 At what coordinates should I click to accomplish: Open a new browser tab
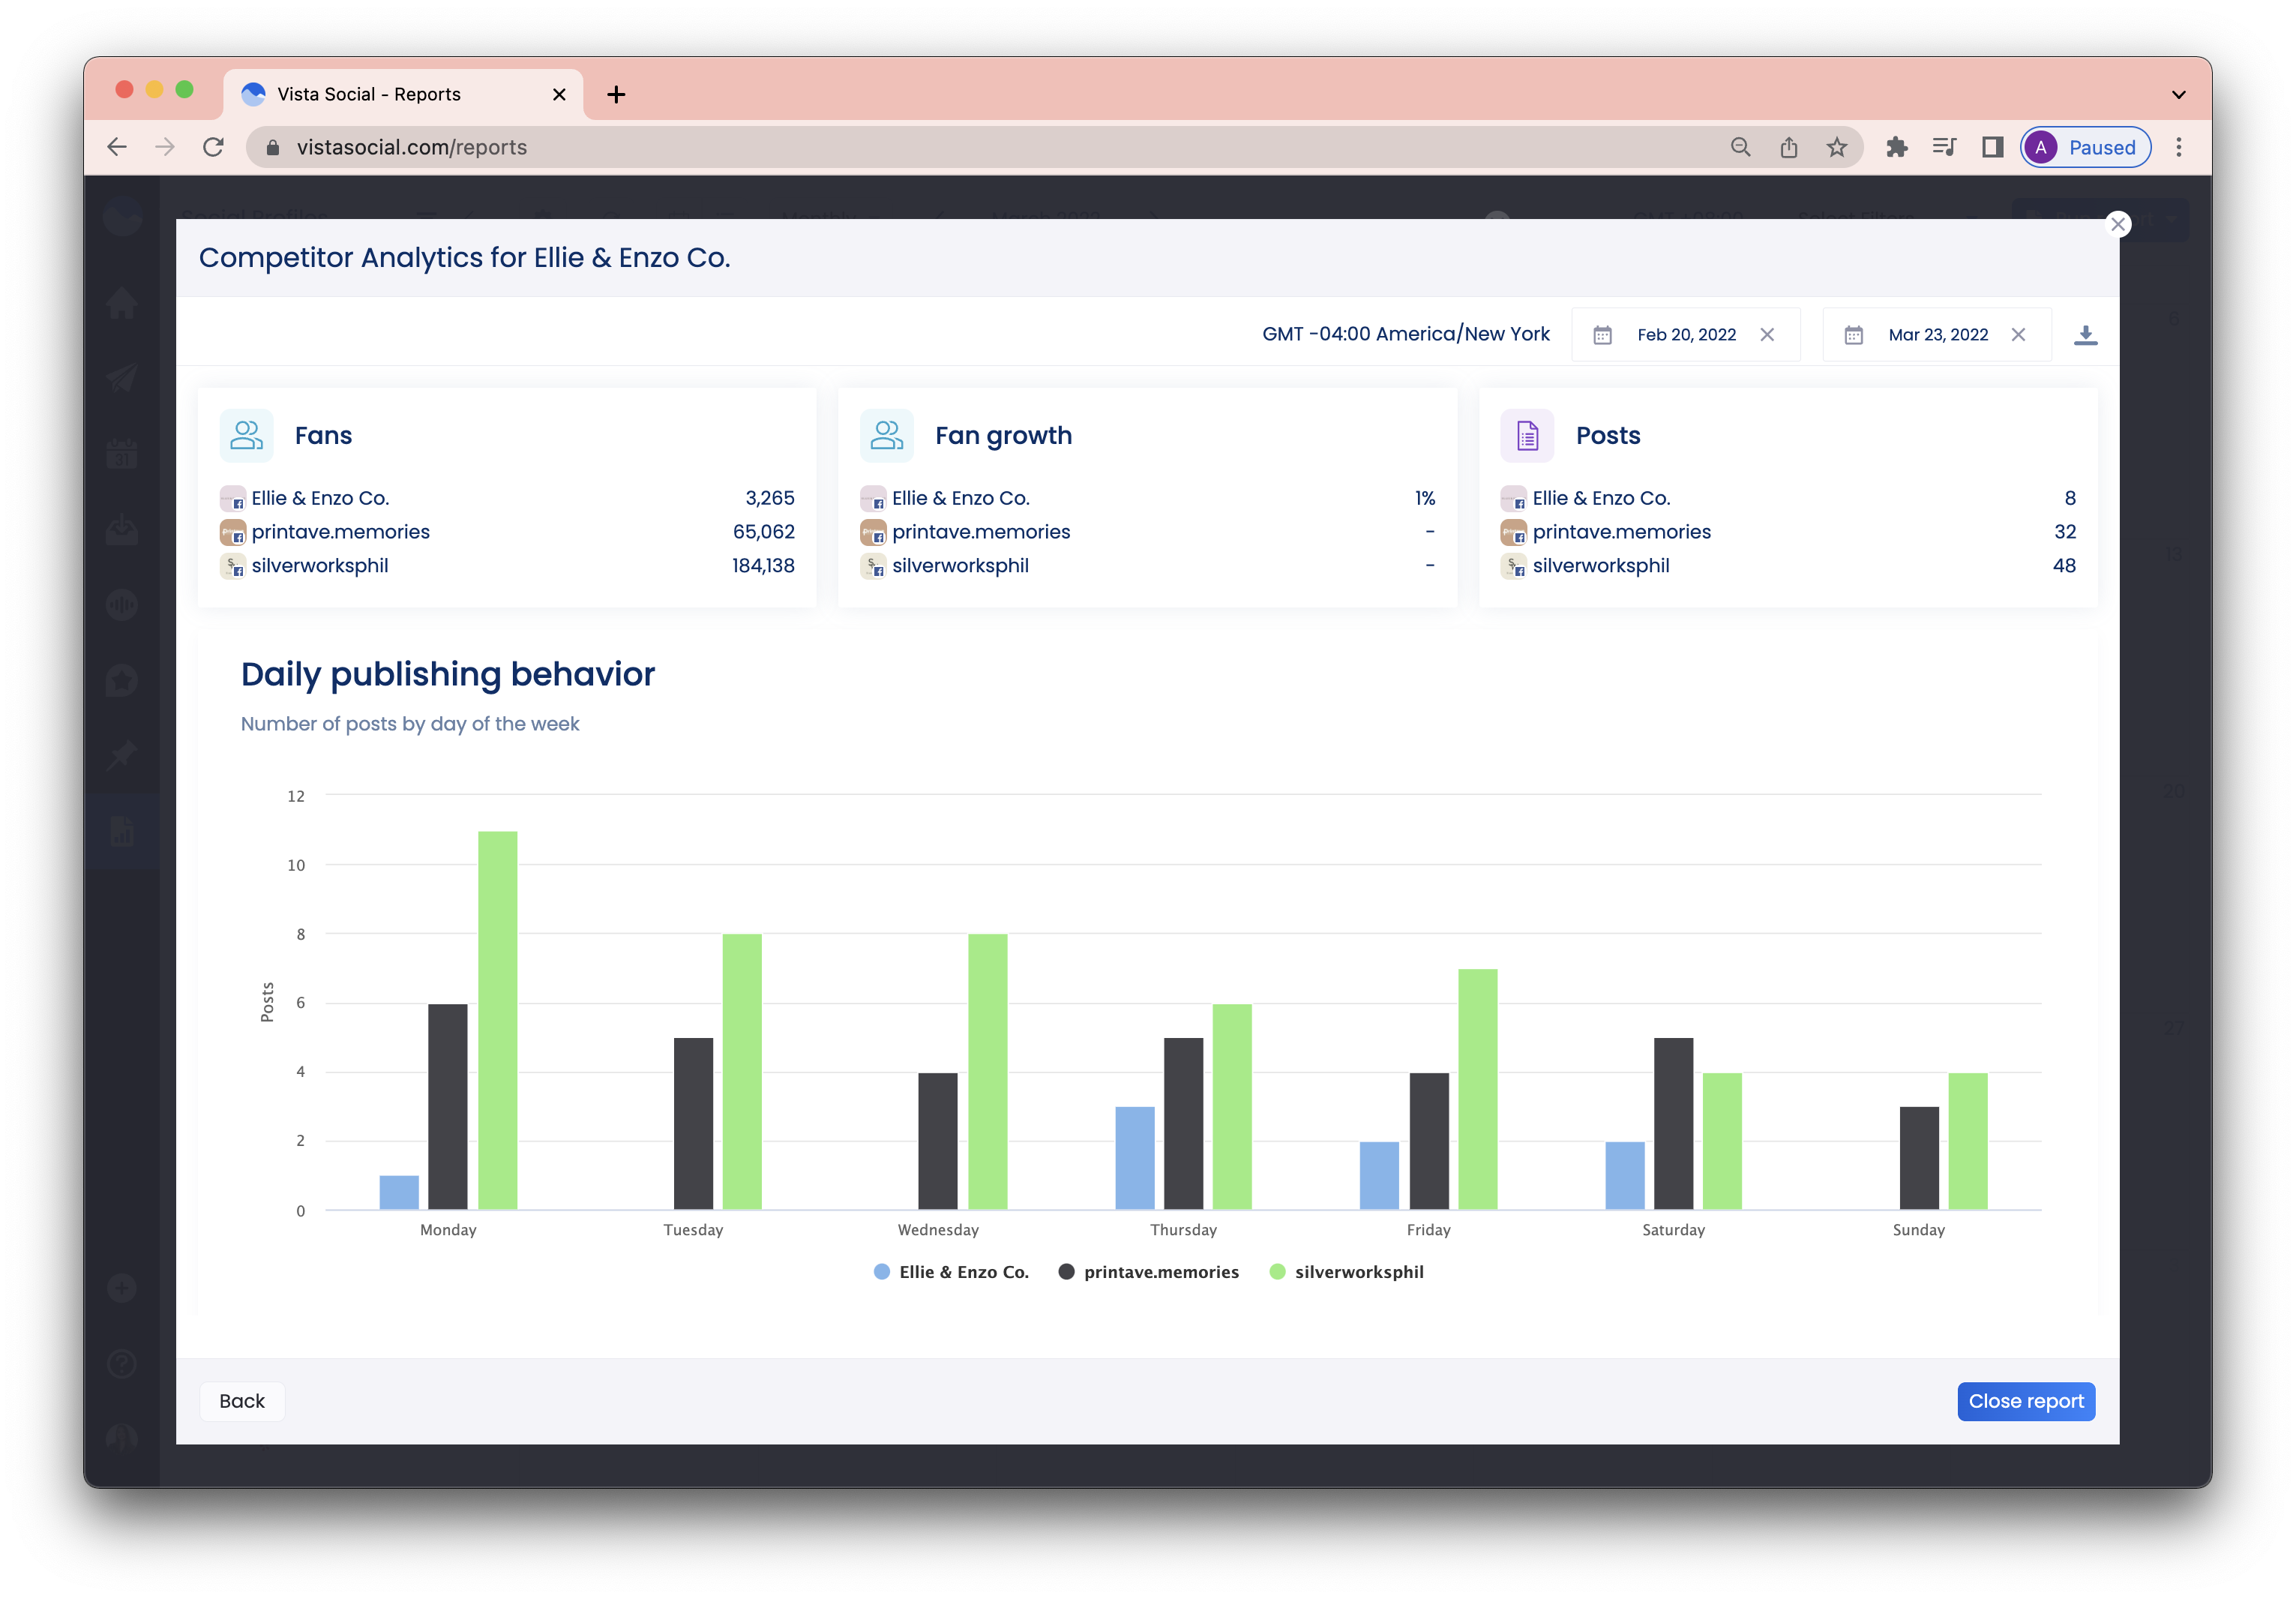coord(616,94)
